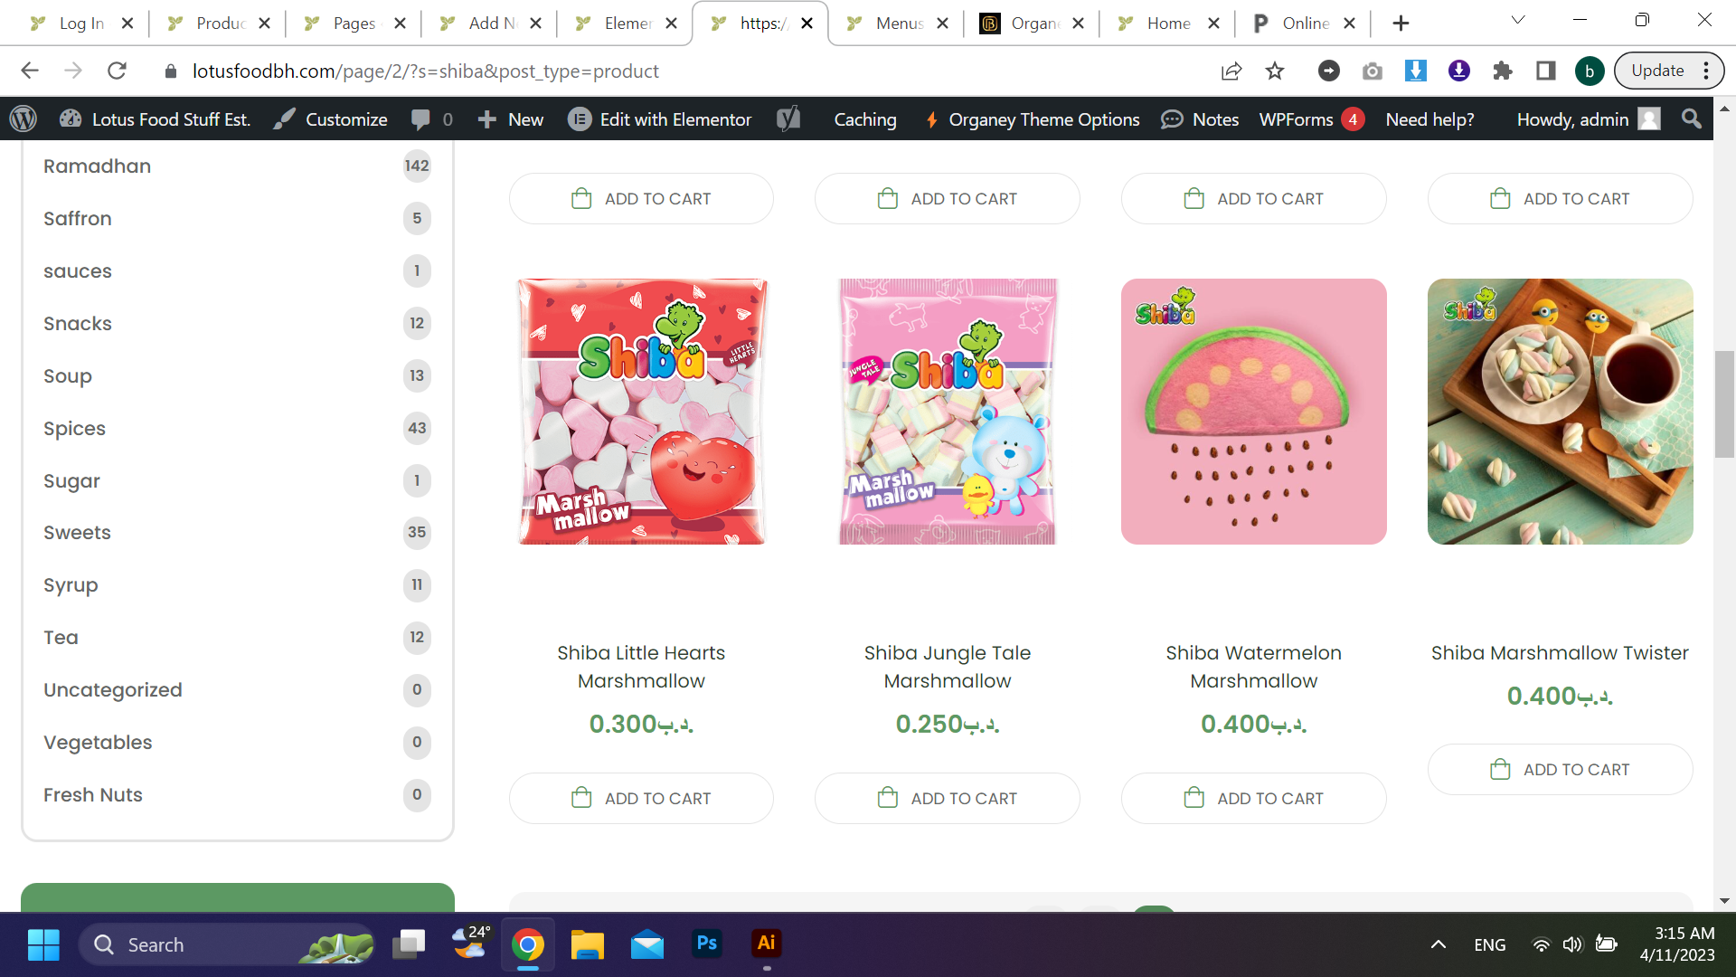
Task: Open the ENG language indicator
Action: click(1489, 944)
